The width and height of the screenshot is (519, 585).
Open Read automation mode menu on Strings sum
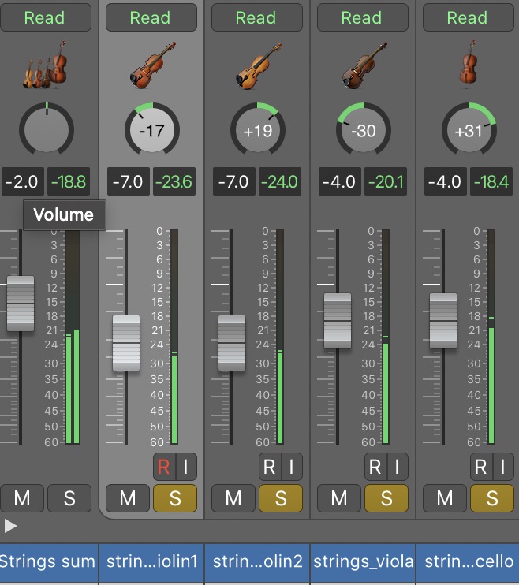pos(45,17)
